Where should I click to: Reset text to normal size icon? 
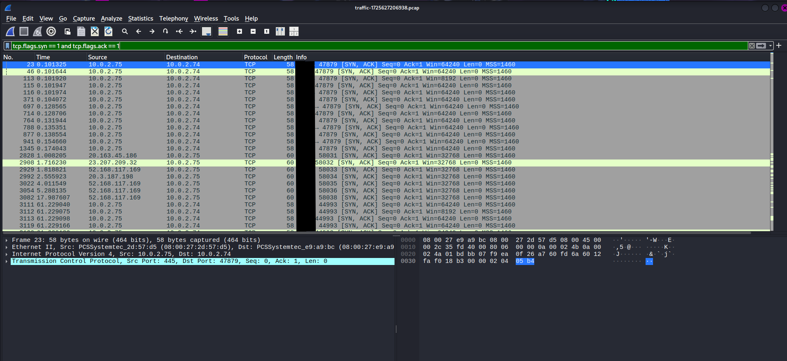[x=267, y=31]
